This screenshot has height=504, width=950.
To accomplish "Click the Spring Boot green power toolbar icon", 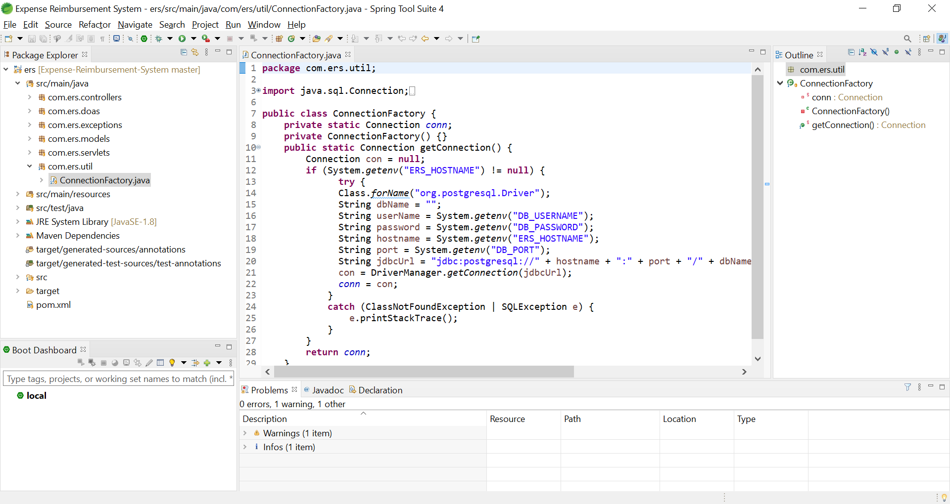I will [144, 39].
